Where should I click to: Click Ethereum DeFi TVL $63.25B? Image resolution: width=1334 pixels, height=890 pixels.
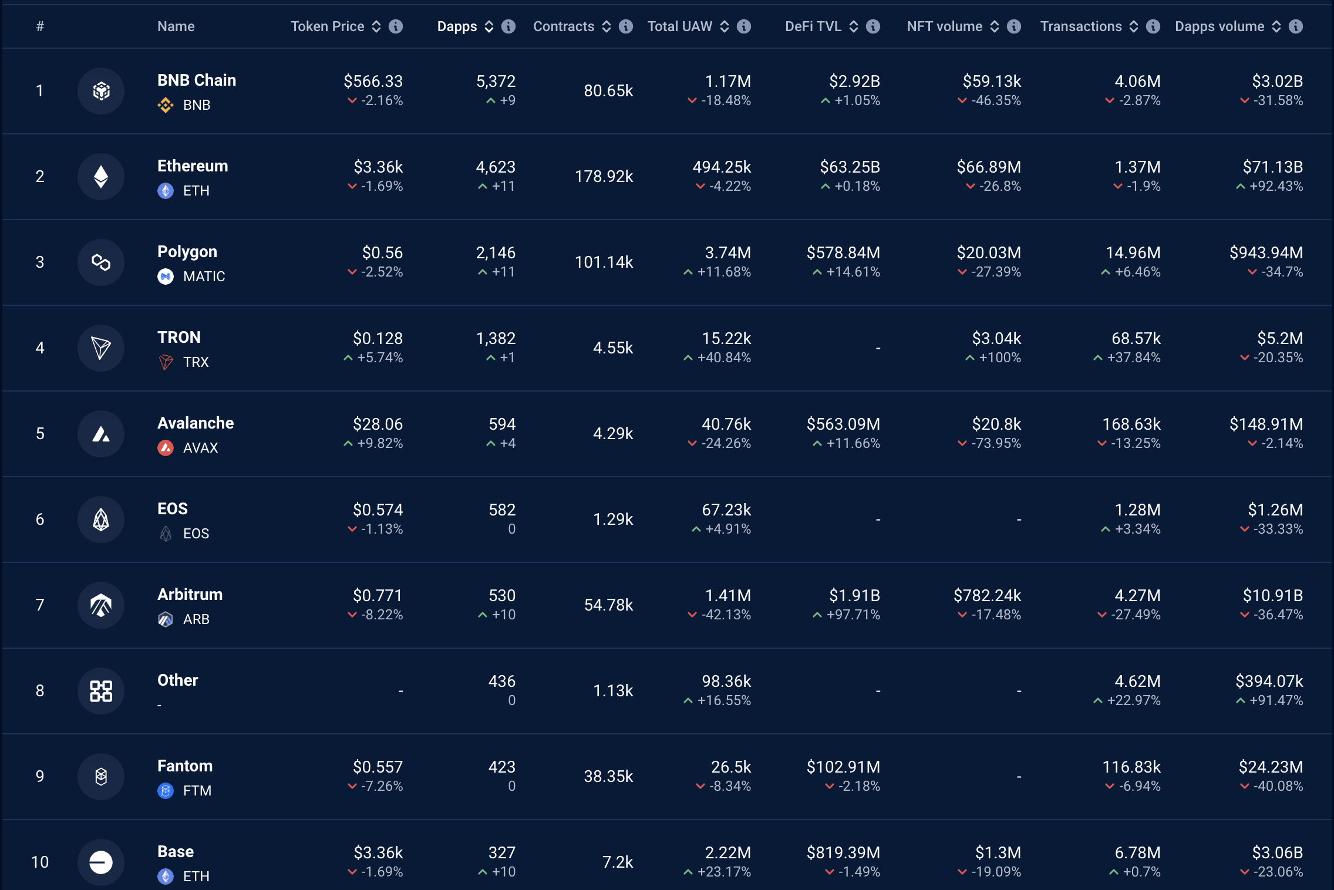[850, 167]
